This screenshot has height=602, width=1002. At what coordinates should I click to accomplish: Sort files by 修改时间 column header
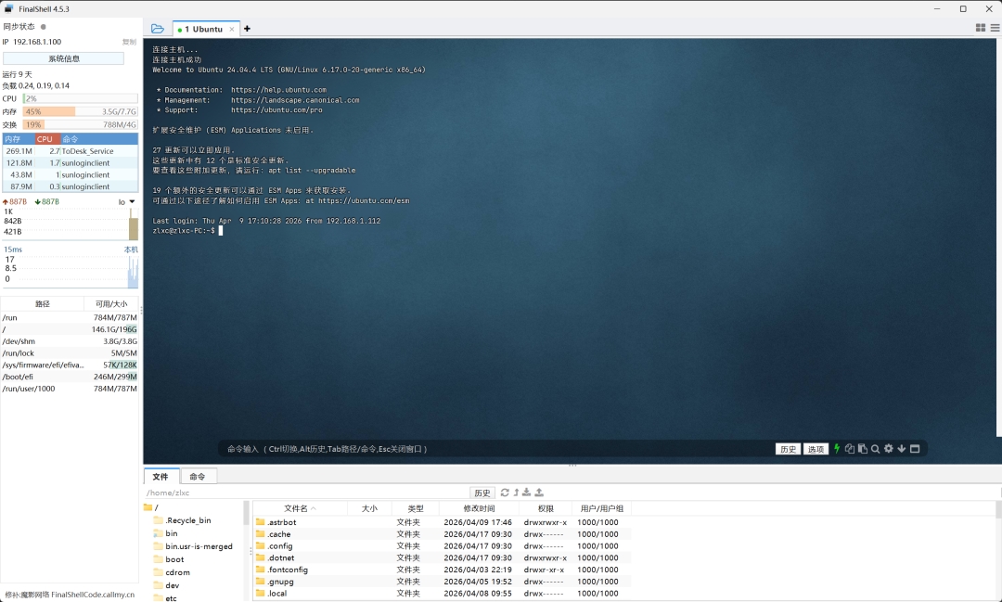point(480,508)
